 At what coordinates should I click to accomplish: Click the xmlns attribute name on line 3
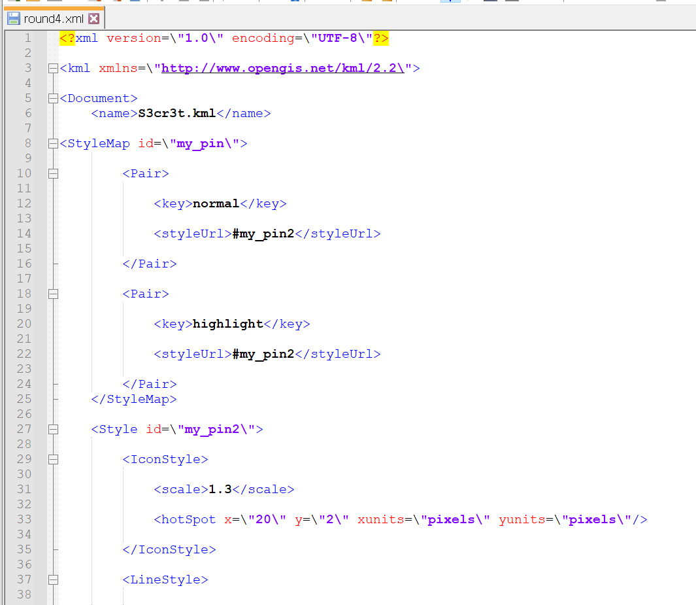(118, 69)
